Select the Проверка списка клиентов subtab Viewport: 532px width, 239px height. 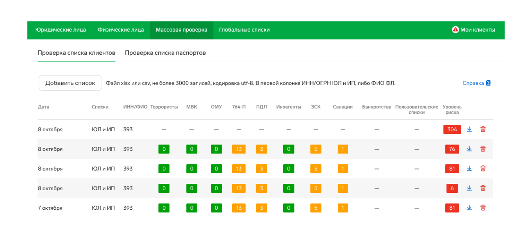tap(76, 53)
